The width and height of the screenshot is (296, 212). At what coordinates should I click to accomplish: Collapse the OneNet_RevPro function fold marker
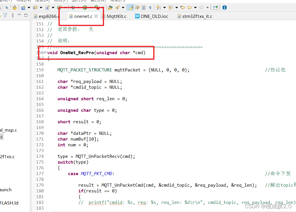click(x=45, y=52)
